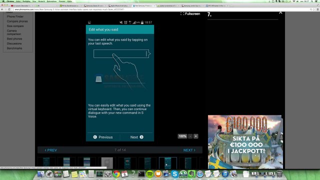Click the phonearena URL in the address bar
The width and height of the screenshot is (320, 180).
[x=69, y=9]
